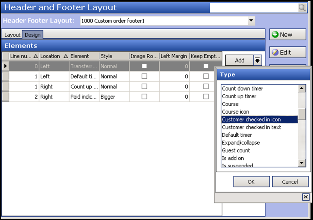313x220 pixels.
Task: Click Normal style cell in Default ti row
Action: click(x=114, y=76)
